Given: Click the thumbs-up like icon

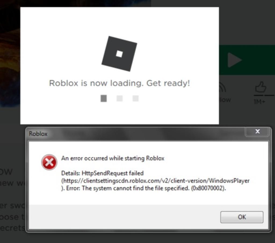Looking at the screenshot, I should 261,87.
